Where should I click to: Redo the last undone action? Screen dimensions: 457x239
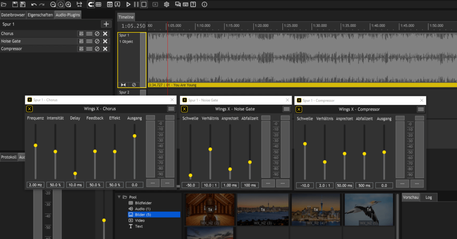[42, 4]
